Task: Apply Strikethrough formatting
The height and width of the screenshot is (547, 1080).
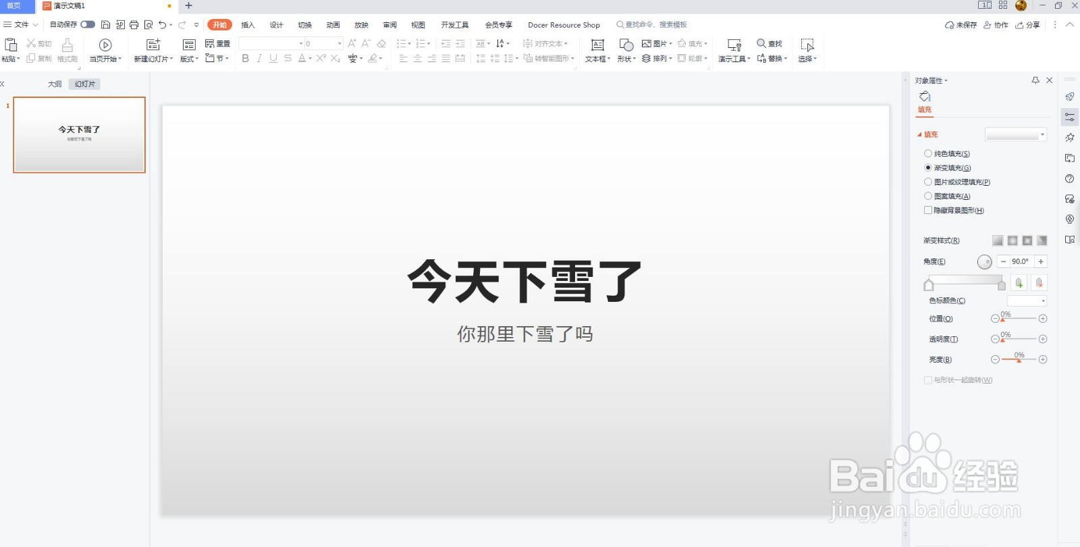Action: pyautogui.click(x=288, y=59)
